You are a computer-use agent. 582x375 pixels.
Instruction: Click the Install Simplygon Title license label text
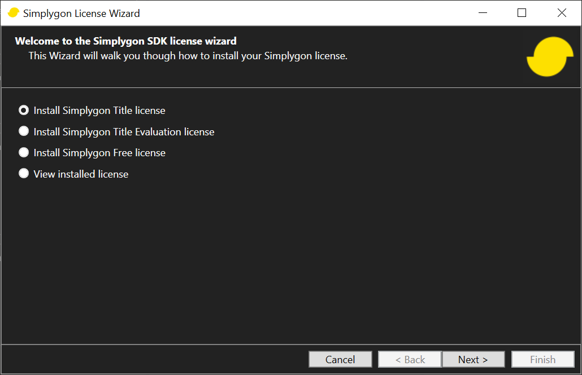point(99,110)
